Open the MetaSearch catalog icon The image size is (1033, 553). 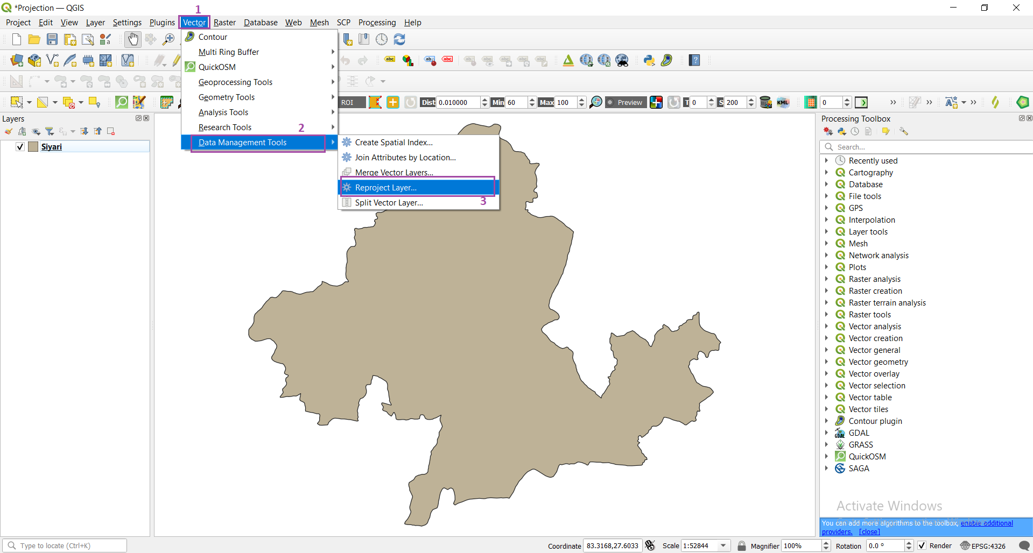[622, 60]
